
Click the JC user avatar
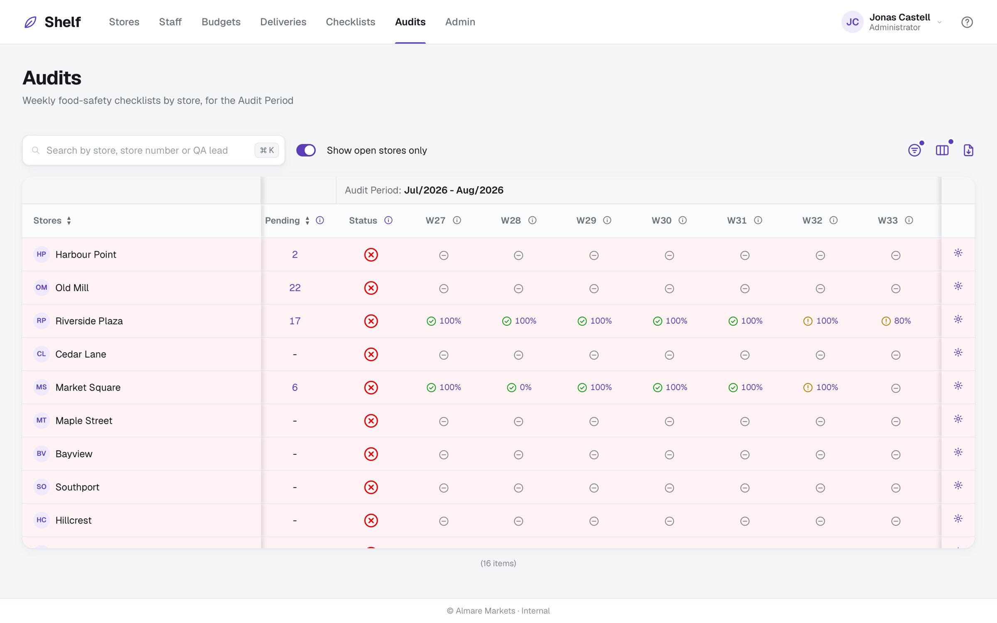(852, 22)
